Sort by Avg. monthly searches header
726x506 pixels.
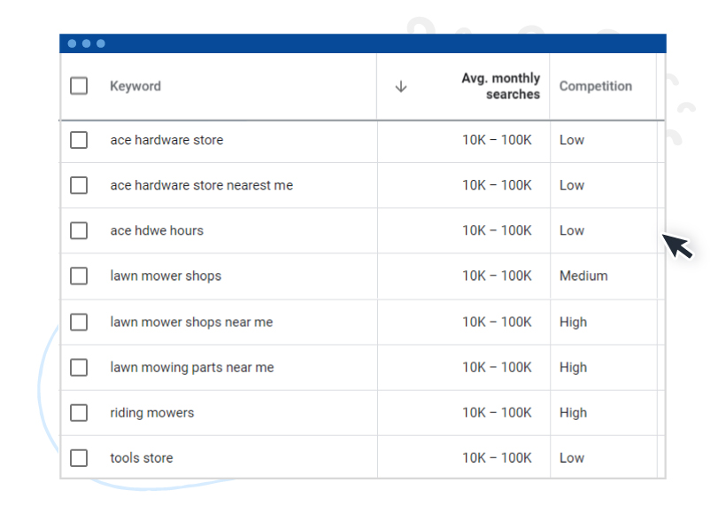[x=501, y=86]
